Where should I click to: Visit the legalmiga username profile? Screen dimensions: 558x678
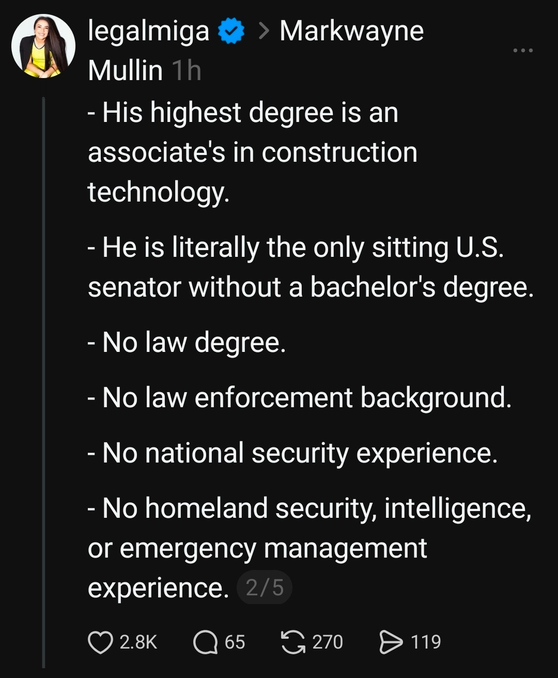[x=148, y=32]
